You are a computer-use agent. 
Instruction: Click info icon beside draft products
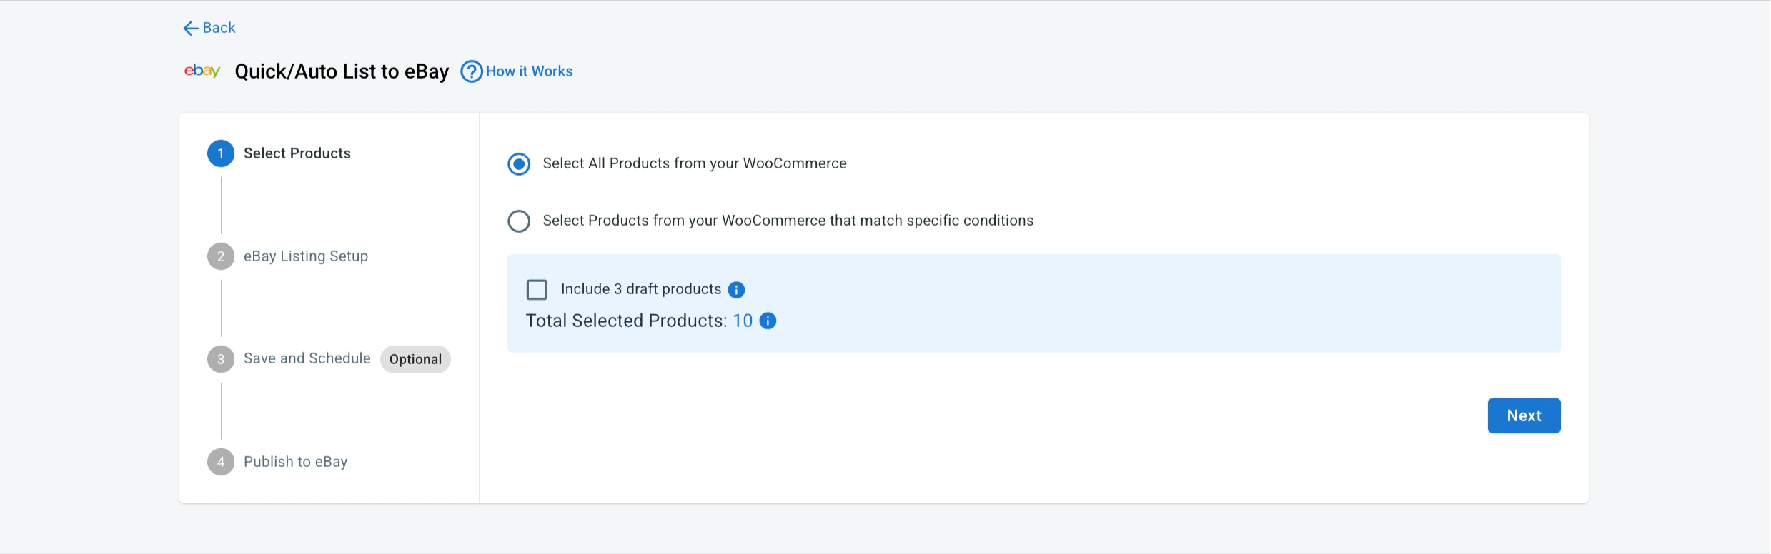tap(736, 290)
